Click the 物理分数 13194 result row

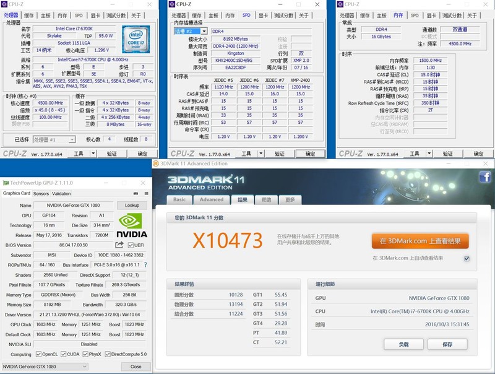(x=209, y=304)
